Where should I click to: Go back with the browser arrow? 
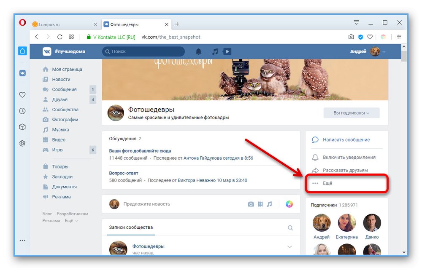click(x=37, y=37)
